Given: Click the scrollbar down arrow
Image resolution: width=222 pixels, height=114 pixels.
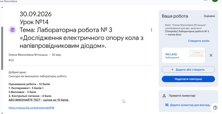Looking at the screenshot, I should click(x=2, y=113).
